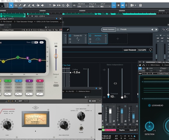Screen dimensions: 169x140
Task: Click the LEARN button
Action: 93,101
